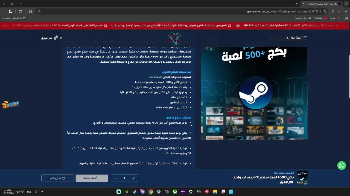Open the user account icon
350x196 pixels.
click(61, 38)
